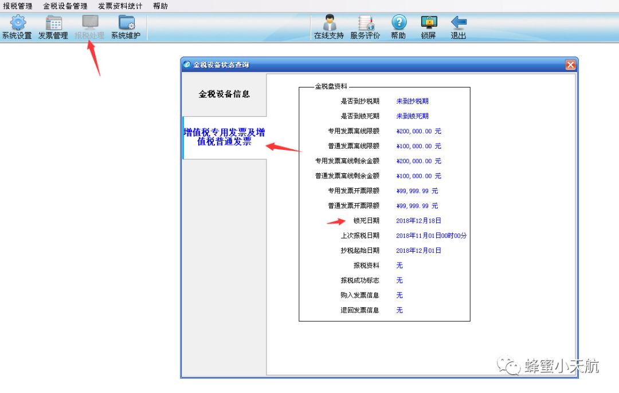Screen dimensions: 619x393
Task: Click the dialog title bar icon
Action: pos(186,65)
